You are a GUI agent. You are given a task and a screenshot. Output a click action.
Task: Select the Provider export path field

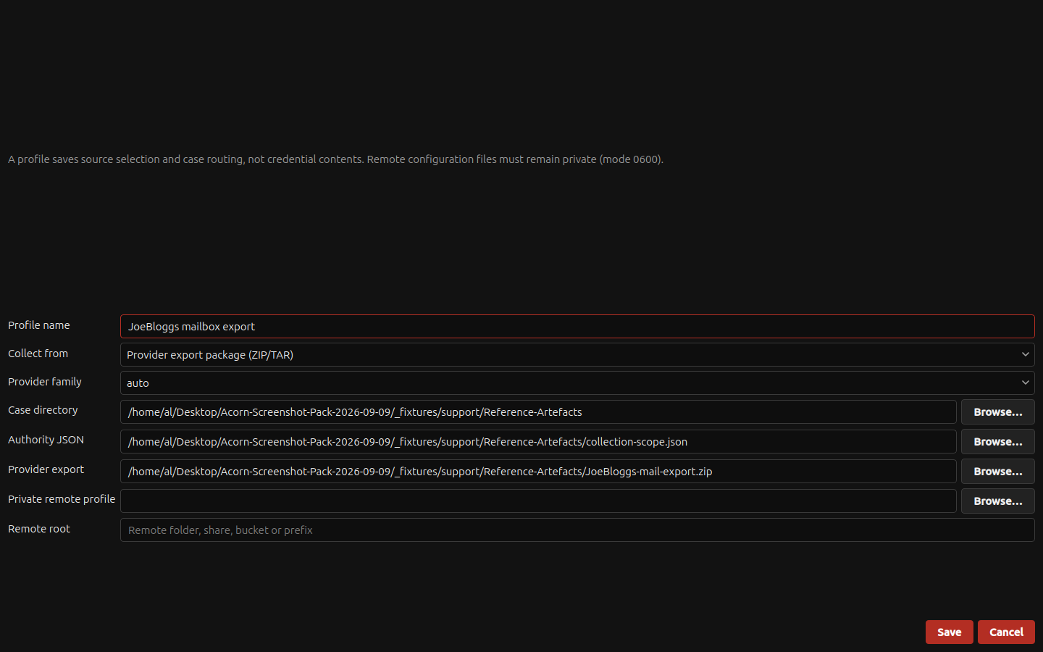pyautogui.click(x=538, y=472)
